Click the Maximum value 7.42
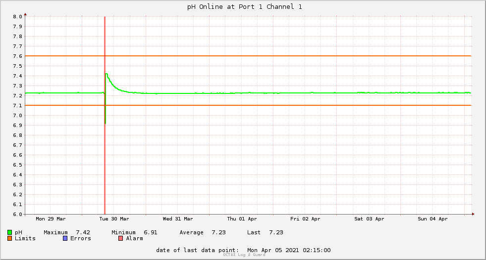This screenshot has height=260, width=486. coord(83,232)
